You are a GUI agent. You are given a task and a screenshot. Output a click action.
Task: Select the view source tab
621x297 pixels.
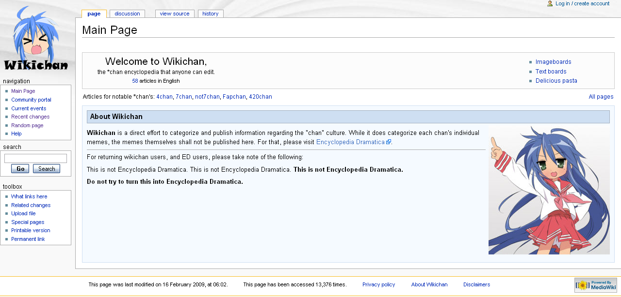coord(174,13)
